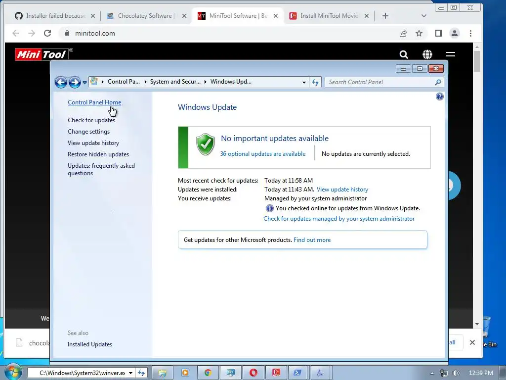Click the Control Panel icon in address bar

(94, 82)
